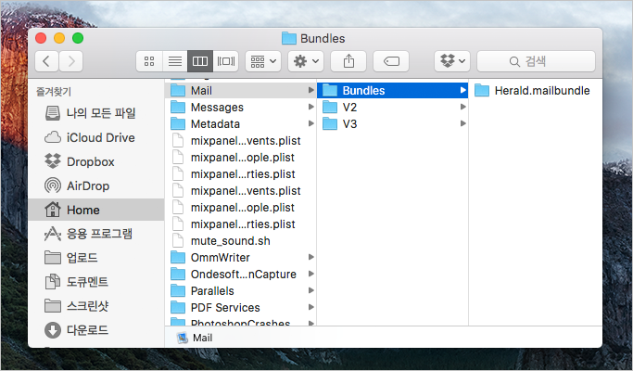Open 응용 프로그램 in the sidebar
The width and height of the screenshot is (633, 371).
click(96, 234)
